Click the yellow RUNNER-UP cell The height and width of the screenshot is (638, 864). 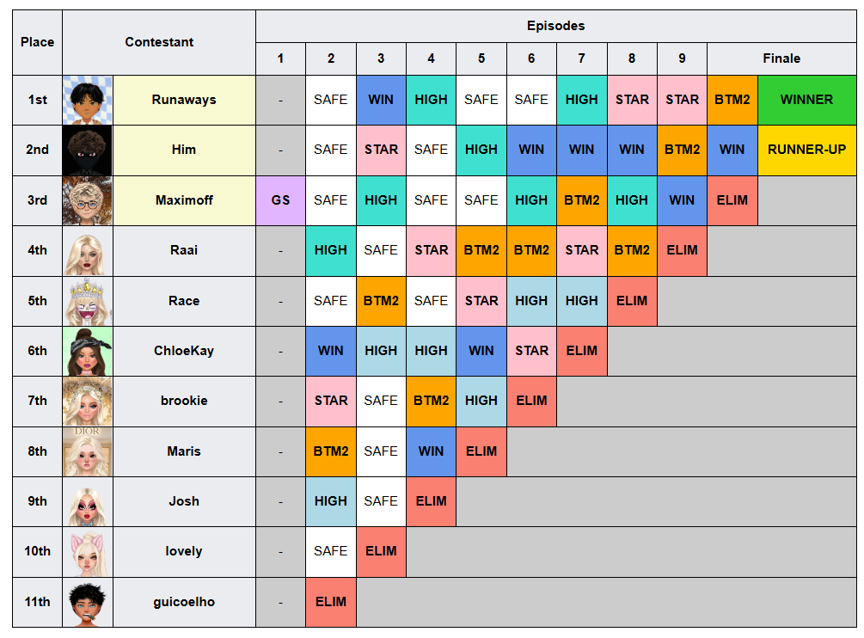tap(807, 150)
